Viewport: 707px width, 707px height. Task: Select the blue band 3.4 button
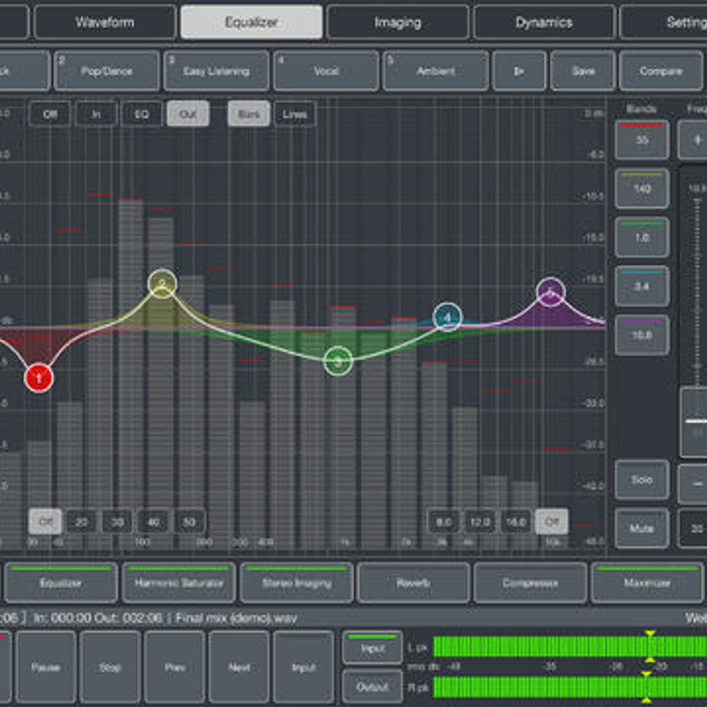(x=642, y=286)
